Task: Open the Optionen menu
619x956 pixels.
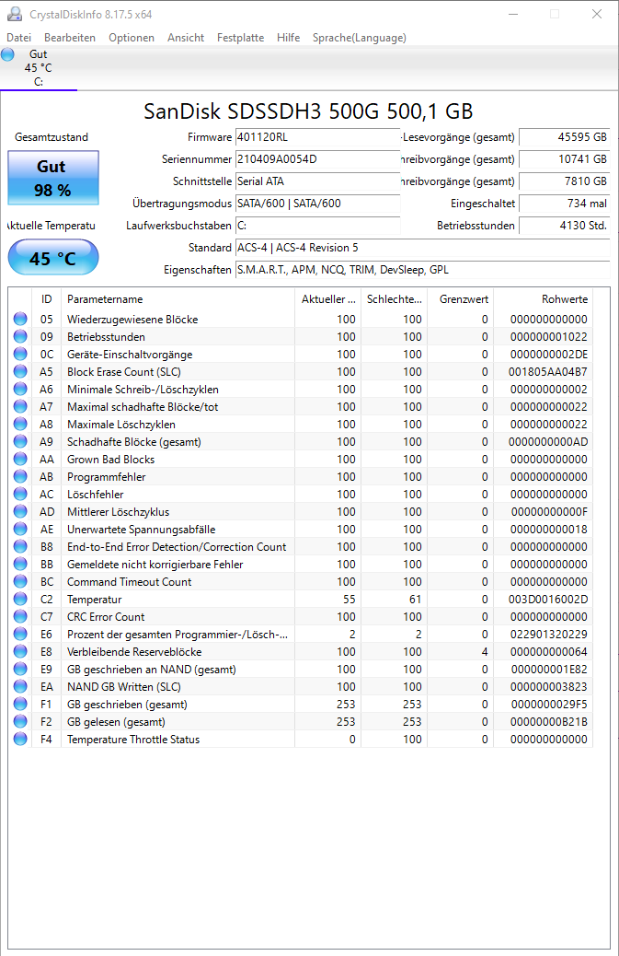Action: pos(132,38)
